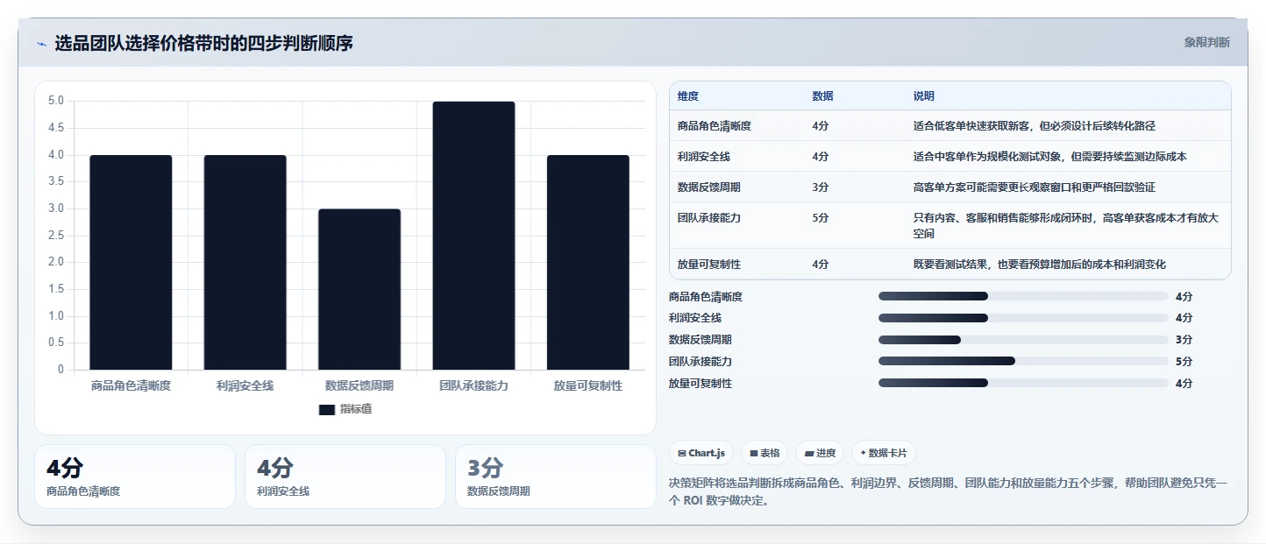This screenshot has height=544, width=1266.
Task: Click the 利润安全线 progress bar
Action: point(1023,318)
